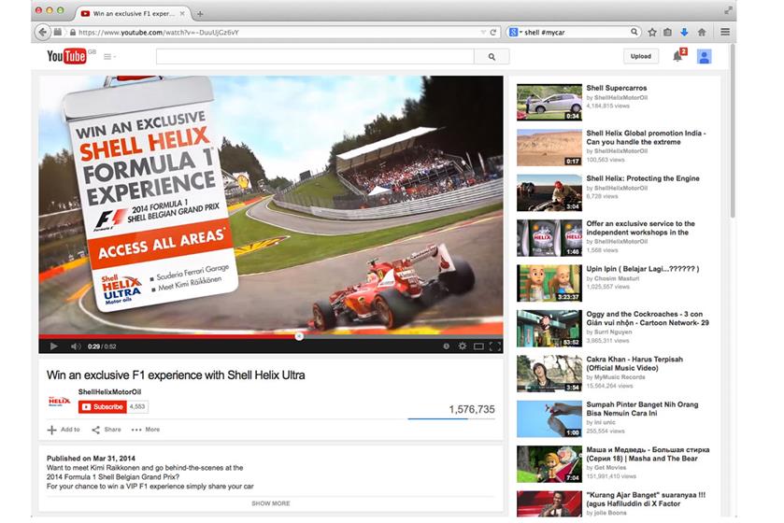Open the address bar history dropdown arrow
Image resolution: width=784 pixels, height=523 pixels.
coord(483,32)
